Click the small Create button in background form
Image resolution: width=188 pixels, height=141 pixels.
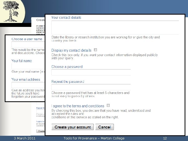pyautogui.click(x=41, y=131)
